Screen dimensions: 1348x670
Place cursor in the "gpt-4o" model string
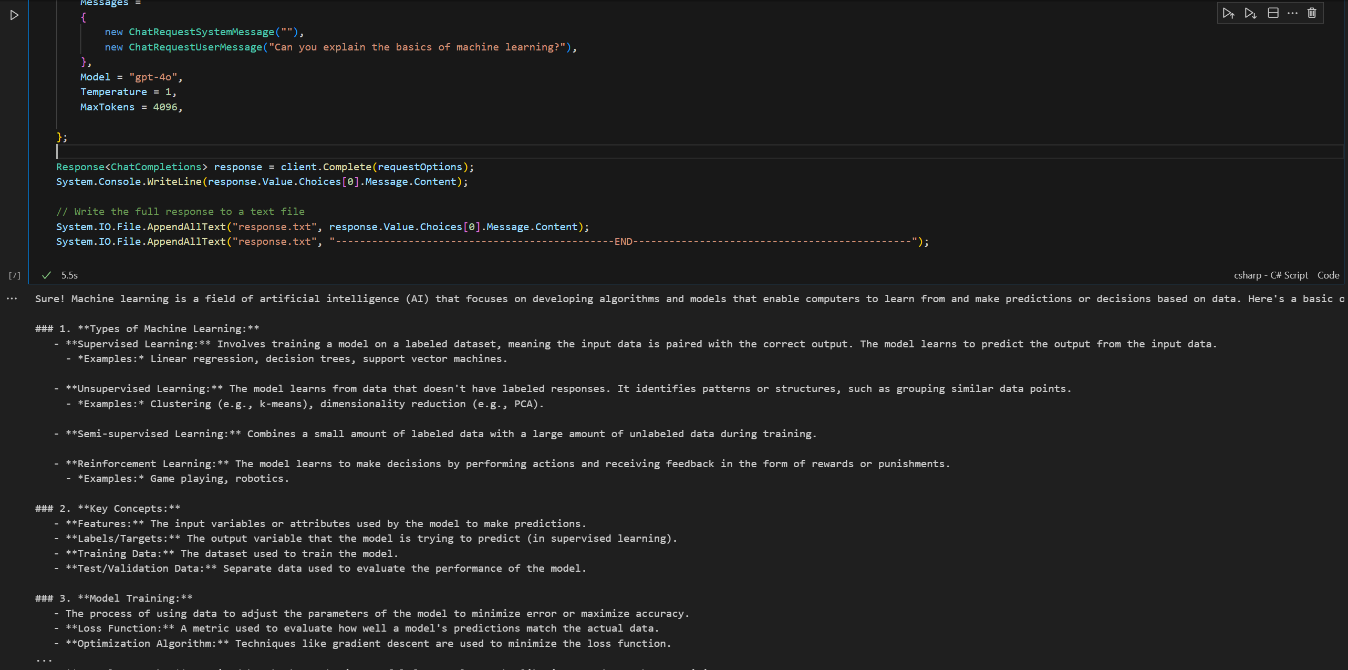(x=153, y=77)
